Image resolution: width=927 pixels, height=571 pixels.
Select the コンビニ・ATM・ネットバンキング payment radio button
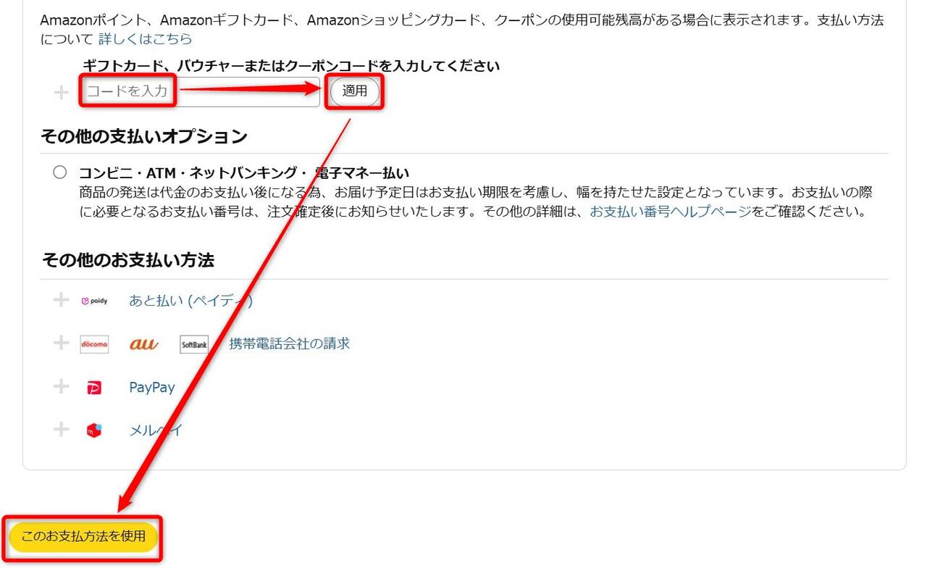[x=60, y=172]
